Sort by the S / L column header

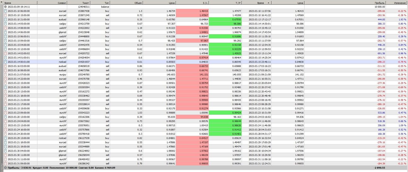click(x=192, y=3)
